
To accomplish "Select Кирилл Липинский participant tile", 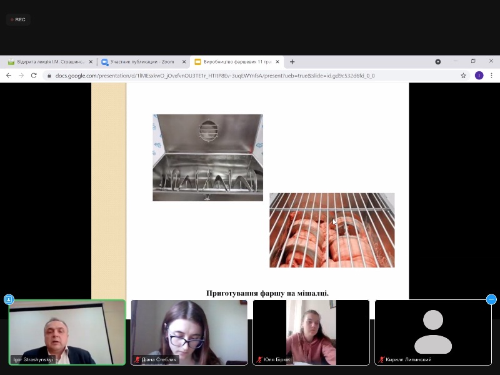I will coord(433,332).
